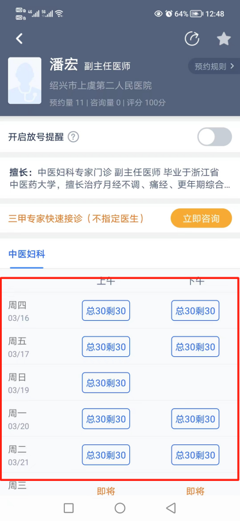The height and width of the screenshot is (521, 240).
Task: Select the 中医妇科 tab
Action: (x=27, y=255)
